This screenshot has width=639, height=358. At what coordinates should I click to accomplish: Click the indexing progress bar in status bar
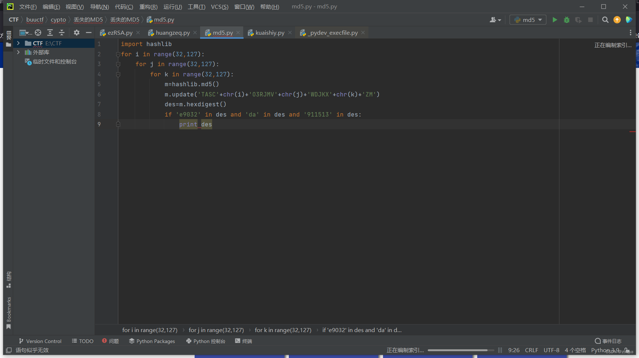[461, 350]
